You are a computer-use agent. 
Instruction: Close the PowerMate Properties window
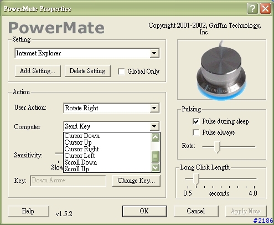tap(265, 8)
